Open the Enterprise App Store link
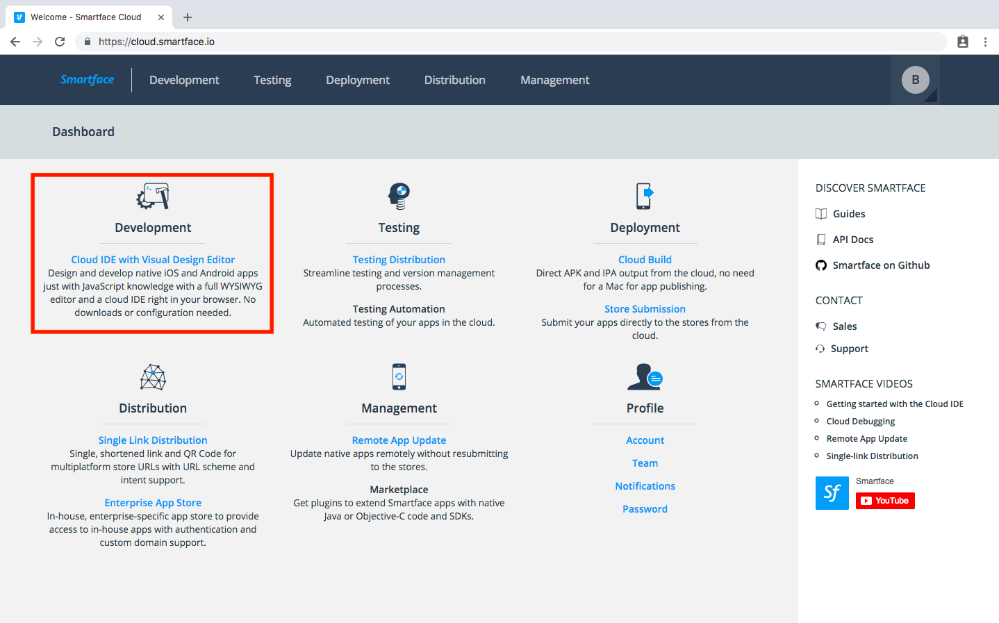 click(153, 503)
